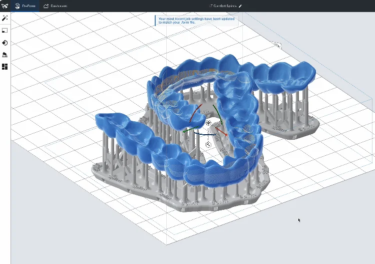Screen dimensions: 375x264
Task: Click the LT Comfort Splints job name
Action: pos(223,6)
